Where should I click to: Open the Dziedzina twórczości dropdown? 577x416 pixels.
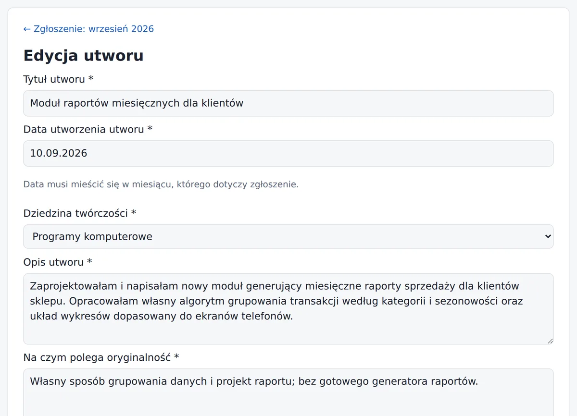tap(288, 236)
